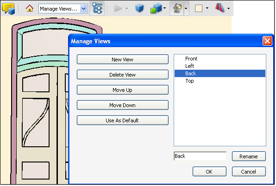Open the background color swatch
Screen dimensions: 276x186
(199, 8)
